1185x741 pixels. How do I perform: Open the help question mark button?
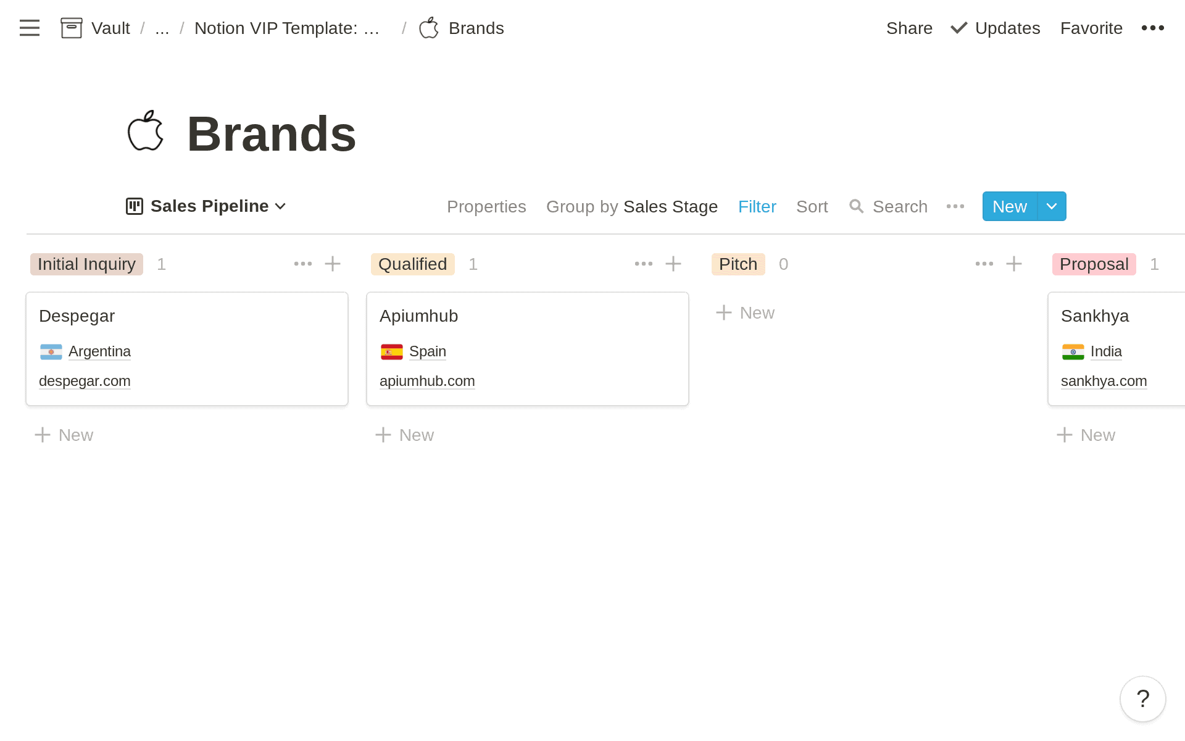(1142, 698)
